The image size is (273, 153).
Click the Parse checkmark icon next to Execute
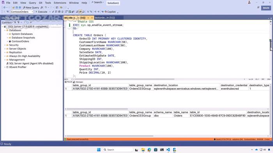tap(53, 12)
